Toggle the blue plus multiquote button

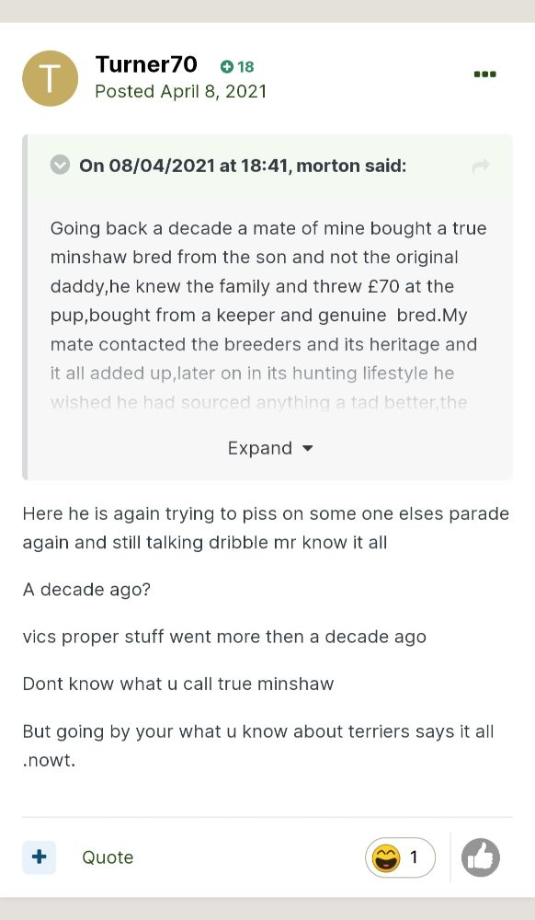pyautogui.click(x=40, y=857)
